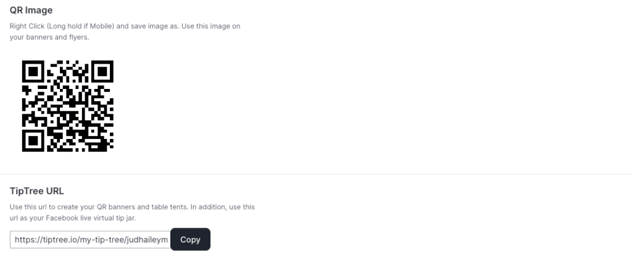Click the Copy button
The width and height of the screenshot is (632, 257).
(190, 239)
